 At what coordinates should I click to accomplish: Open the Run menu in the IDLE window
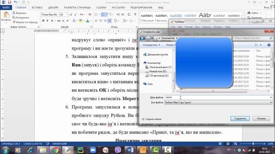pos(197,27)
